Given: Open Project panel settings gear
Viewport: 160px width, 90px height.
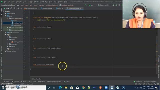Looking at the screenshot, I should [x=18, y=8].
